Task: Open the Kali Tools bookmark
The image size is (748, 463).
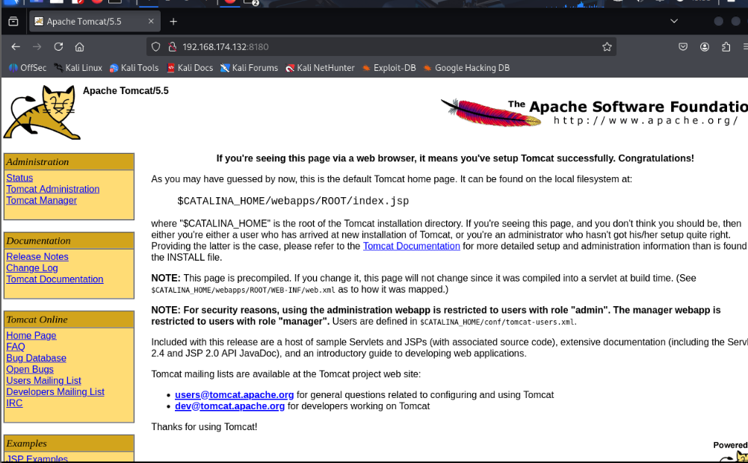Action: tap(134, 68)
